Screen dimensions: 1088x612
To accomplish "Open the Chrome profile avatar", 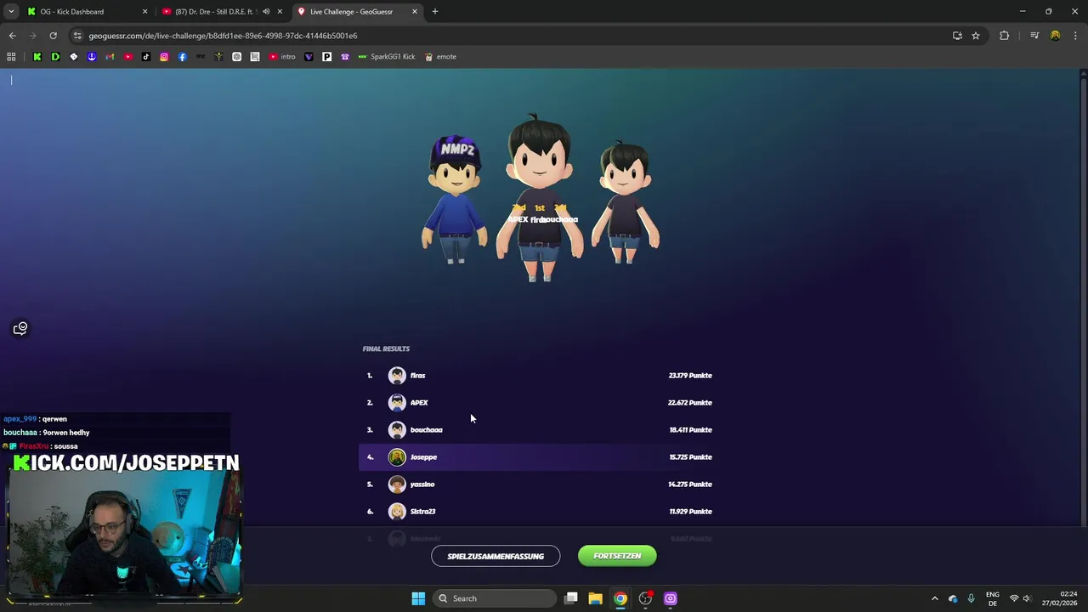I will click(x=1055, y=36).
